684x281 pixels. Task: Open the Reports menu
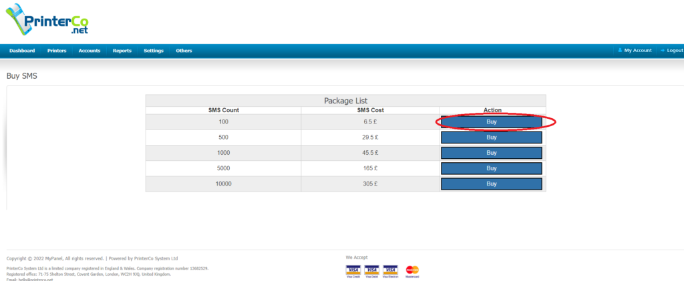tap(122, 51)
